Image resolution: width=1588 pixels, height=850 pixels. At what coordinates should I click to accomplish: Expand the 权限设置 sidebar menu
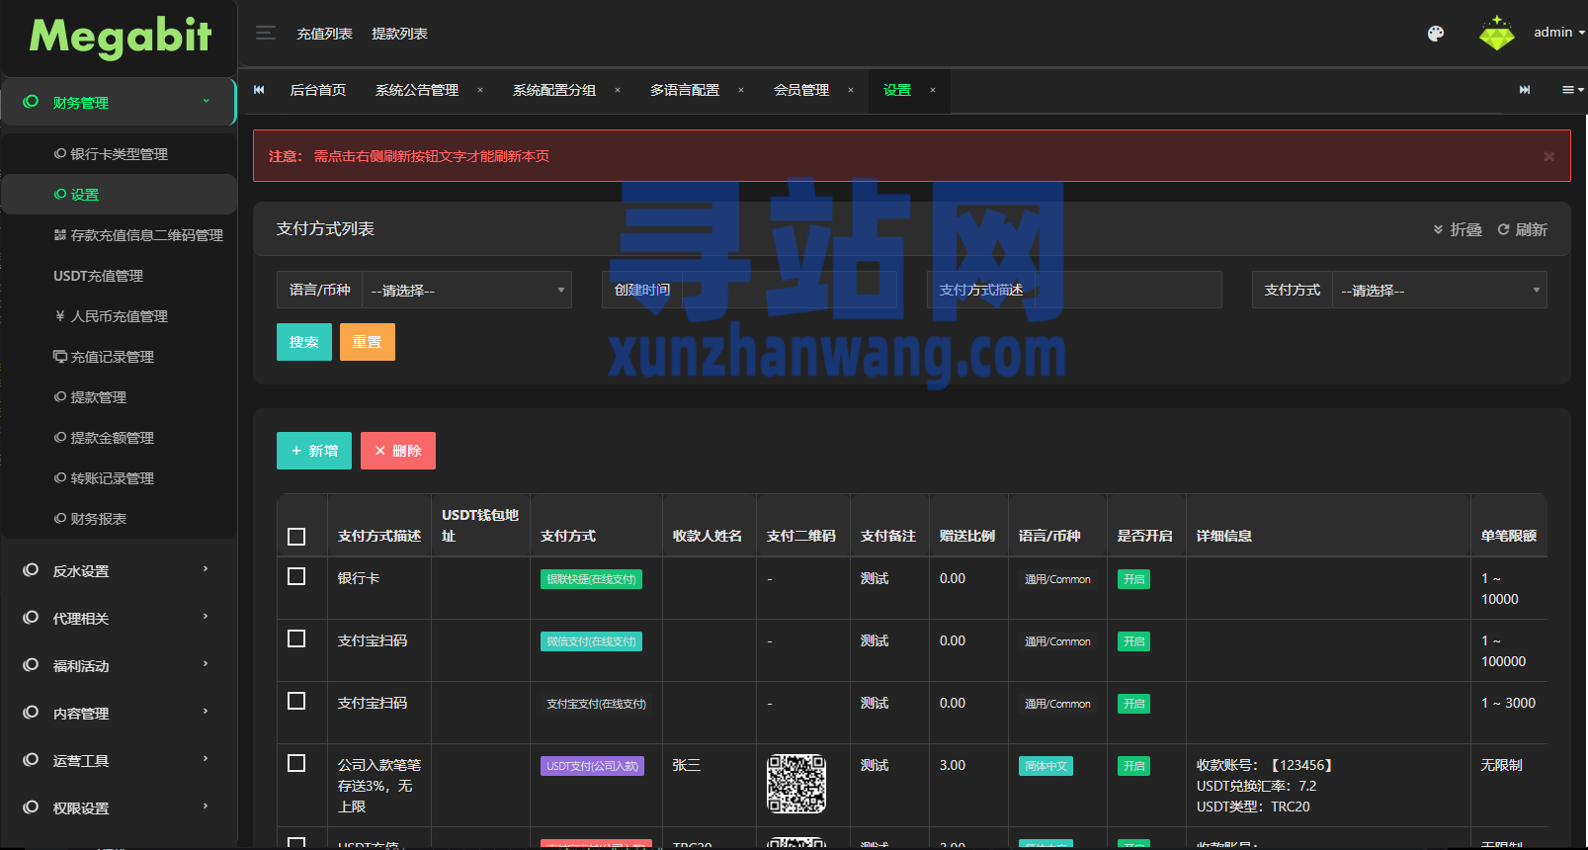click(119, 807)
